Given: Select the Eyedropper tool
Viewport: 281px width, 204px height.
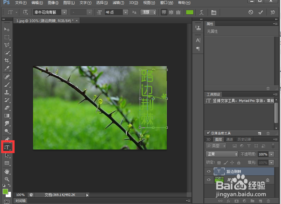Looking at the screenshot, I should [x=7, y=68].
